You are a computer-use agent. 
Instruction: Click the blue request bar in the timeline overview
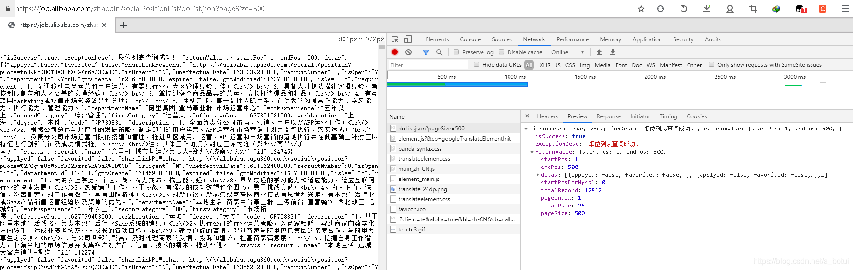pos(457,85)
